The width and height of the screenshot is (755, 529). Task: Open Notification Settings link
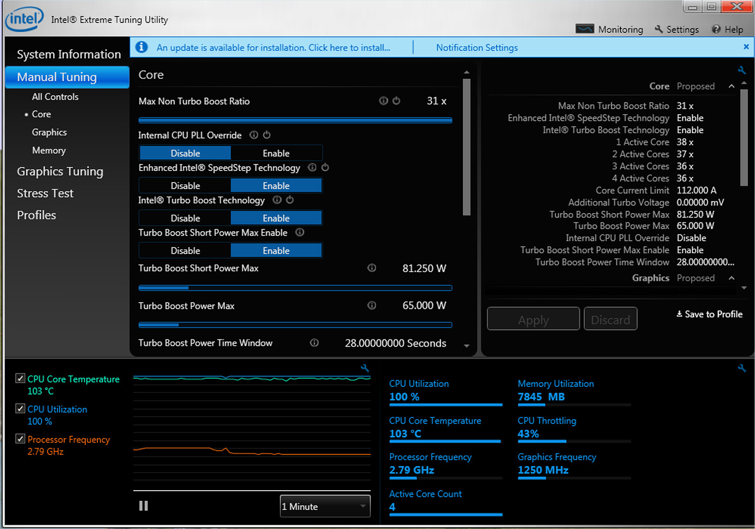(477, 48)
